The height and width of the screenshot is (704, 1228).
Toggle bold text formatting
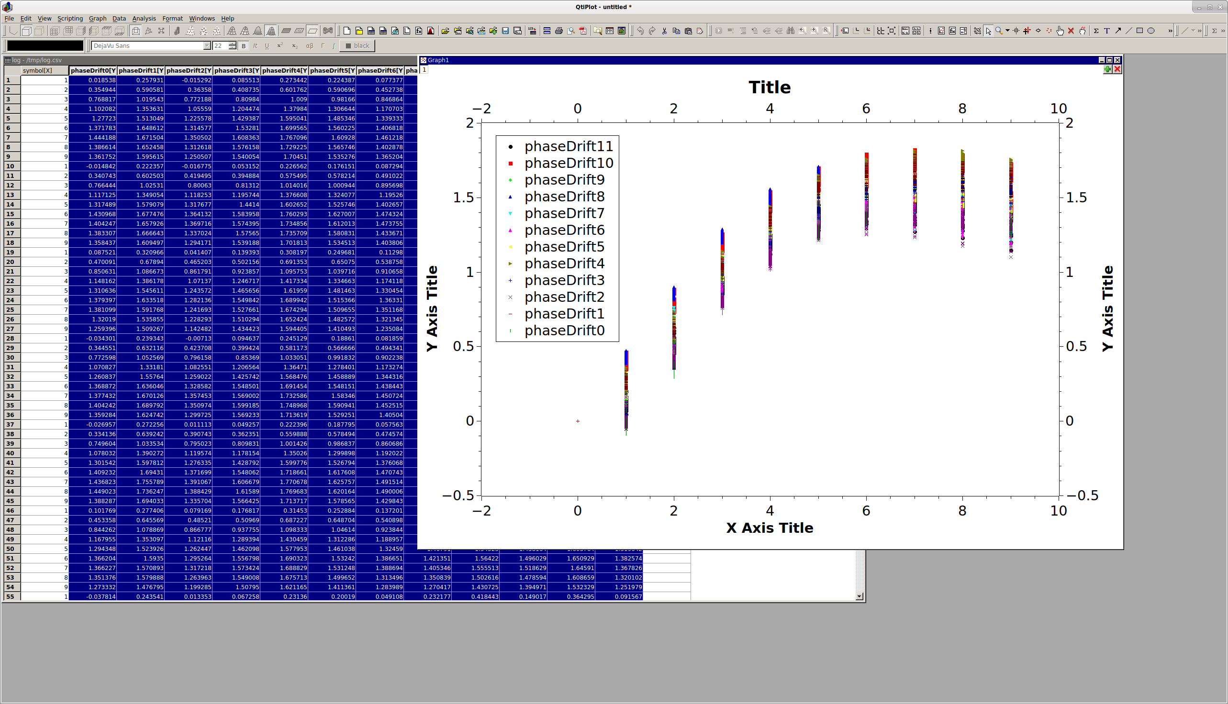(x=244, y=46)
